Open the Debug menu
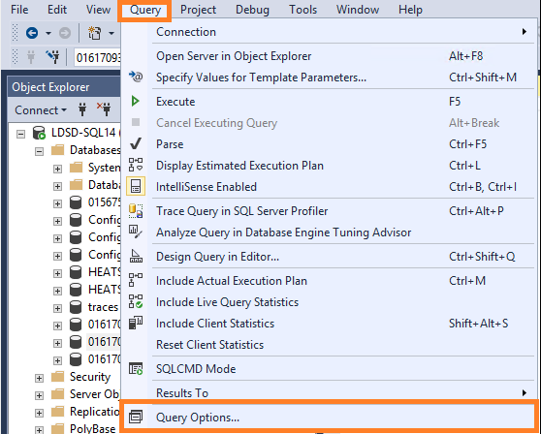 pyautogui.click(x=252, y=10)
